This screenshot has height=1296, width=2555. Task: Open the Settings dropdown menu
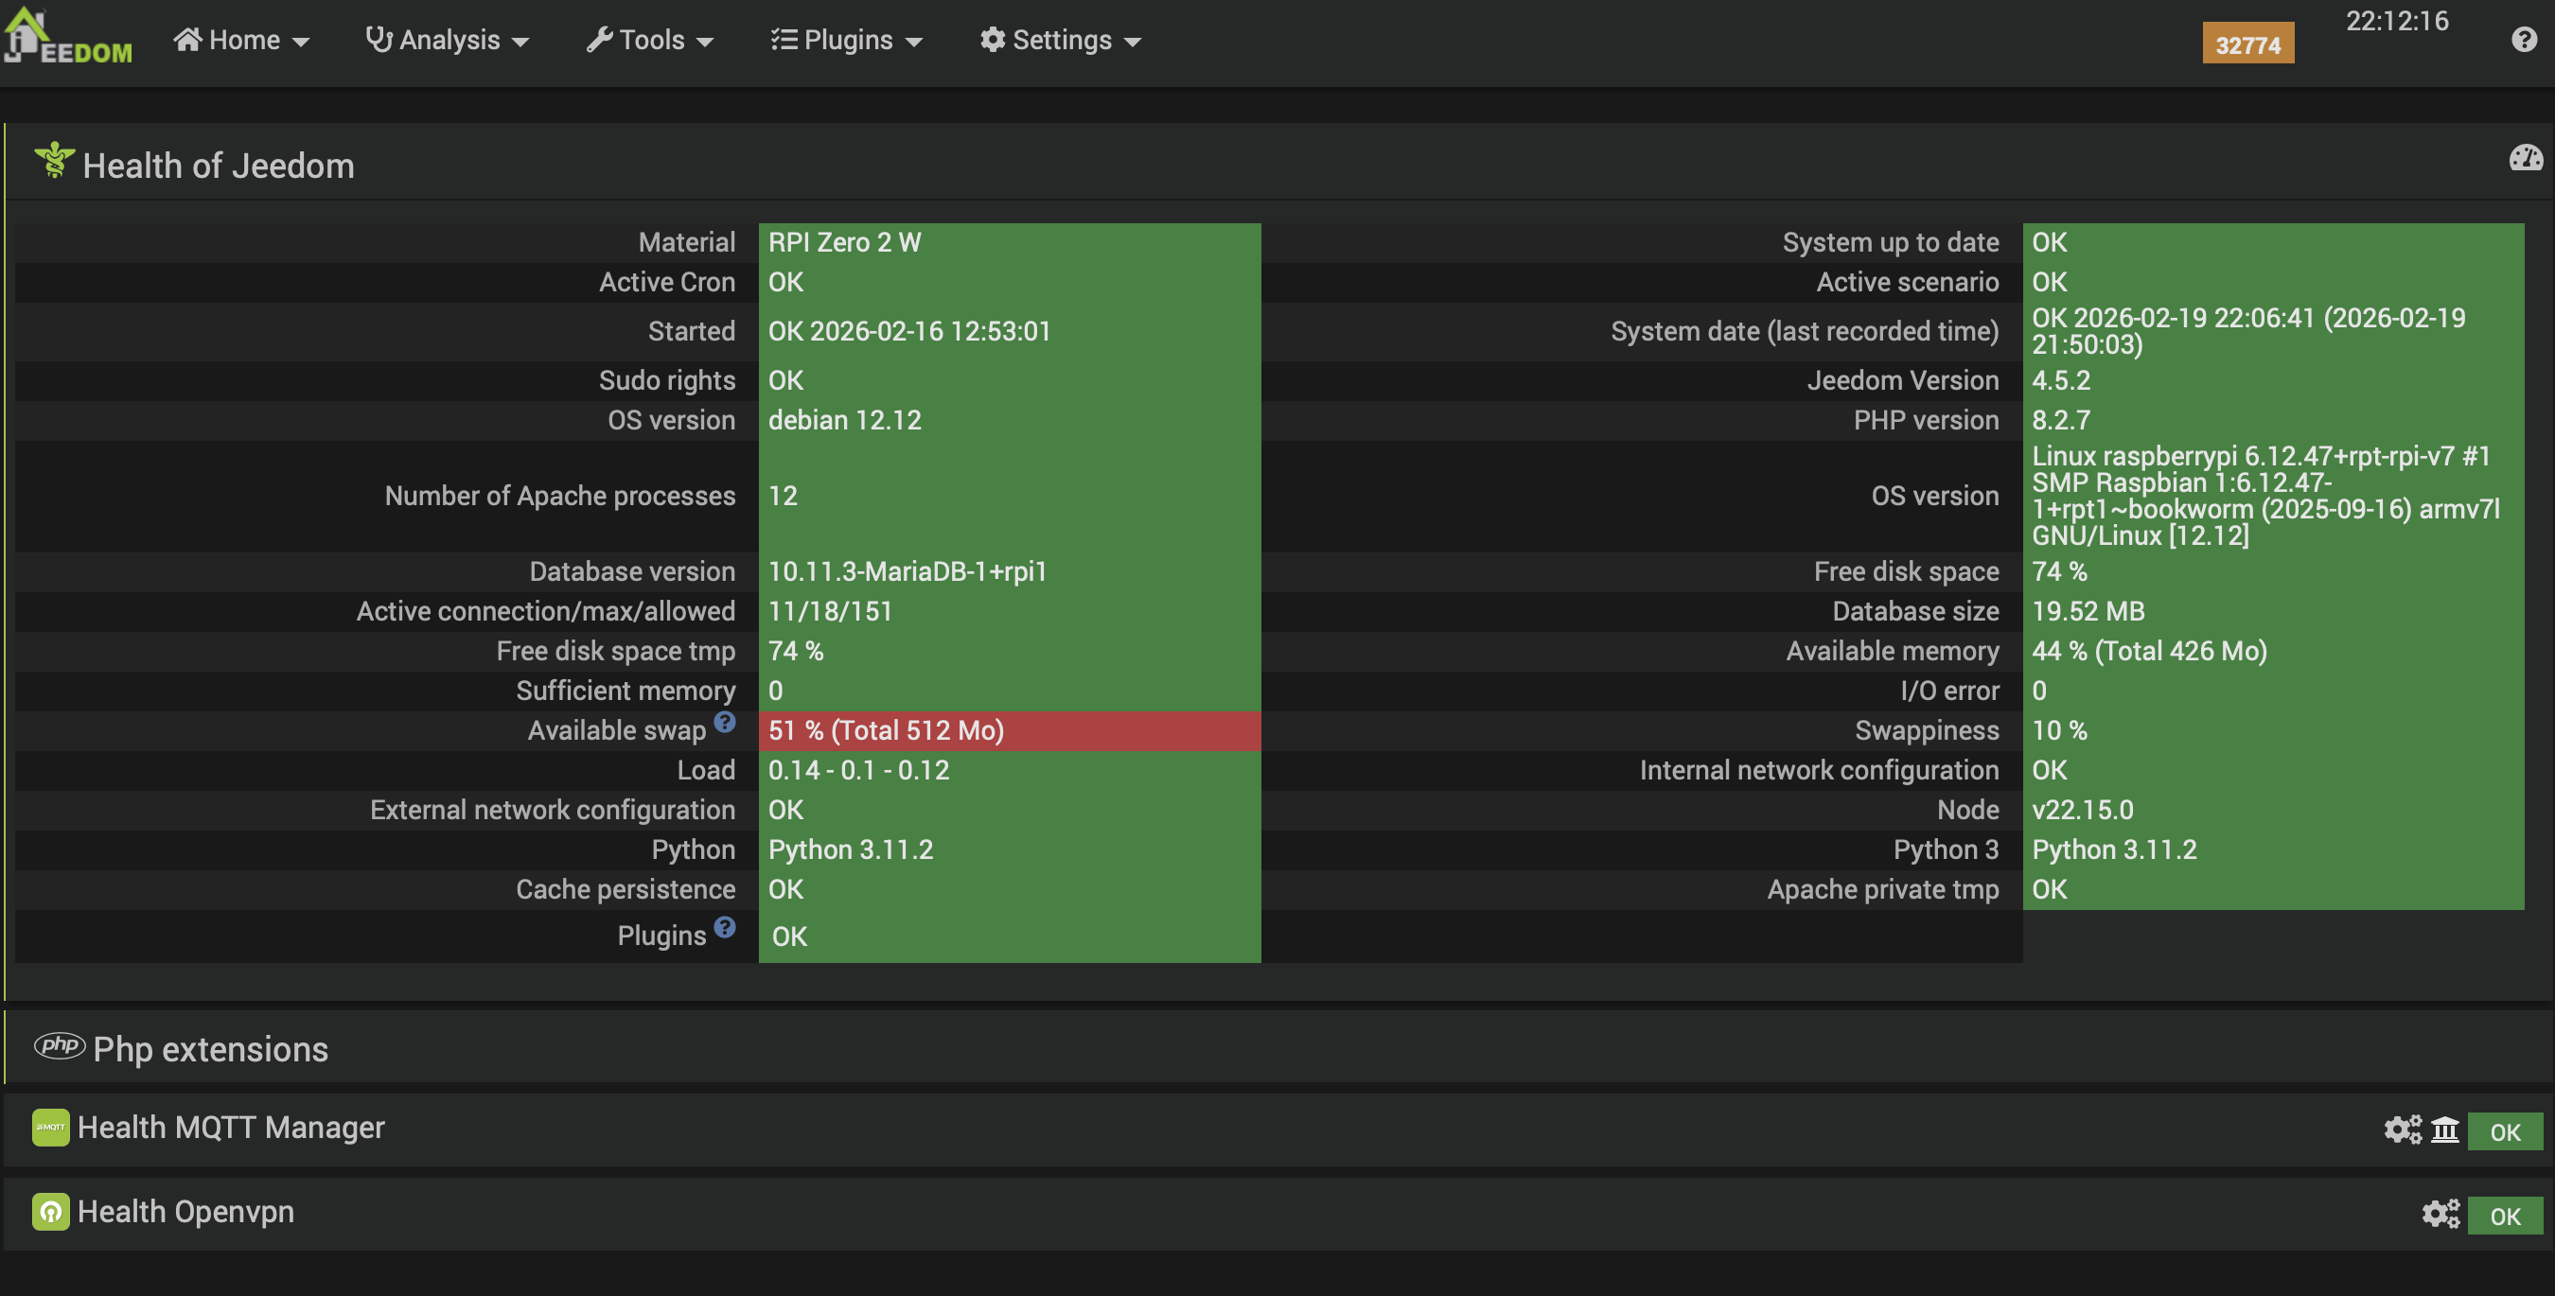coord(1060,40)
